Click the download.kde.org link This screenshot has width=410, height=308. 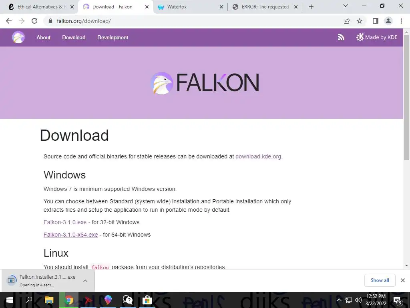[x=258, y=156]
